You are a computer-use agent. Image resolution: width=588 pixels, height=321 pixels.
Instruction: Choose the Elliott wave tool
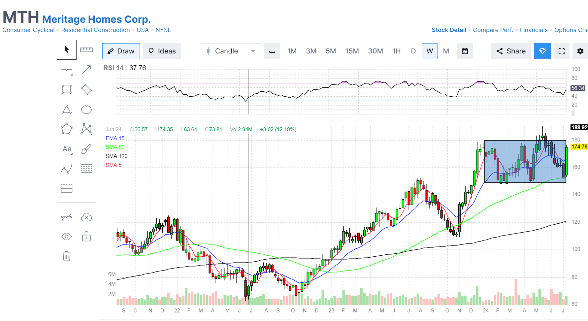coord(67,169)
